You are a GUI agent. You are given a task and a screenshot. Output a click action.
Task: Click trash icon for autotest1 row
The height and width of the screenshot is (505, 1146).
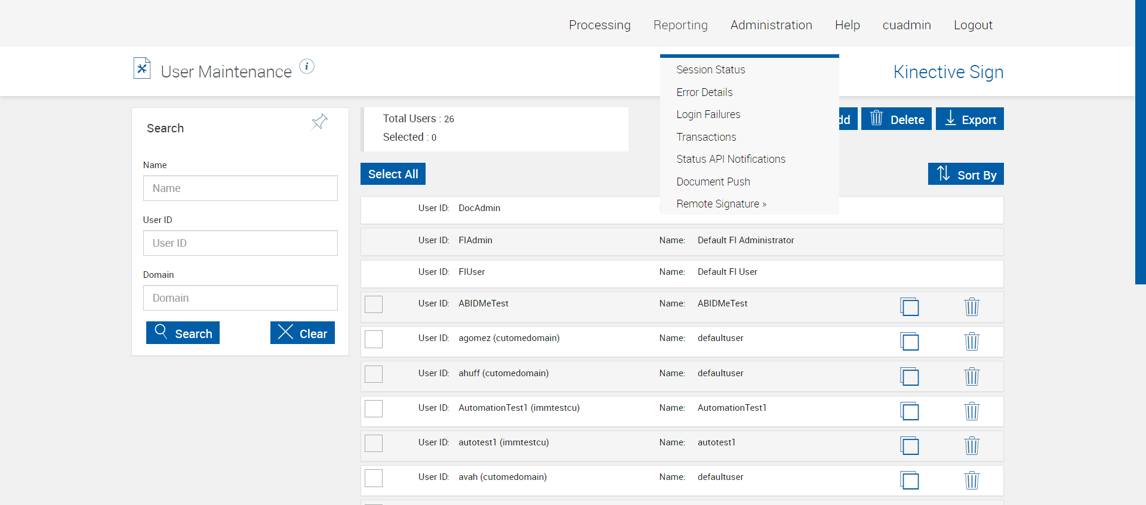tap(972, 446)
